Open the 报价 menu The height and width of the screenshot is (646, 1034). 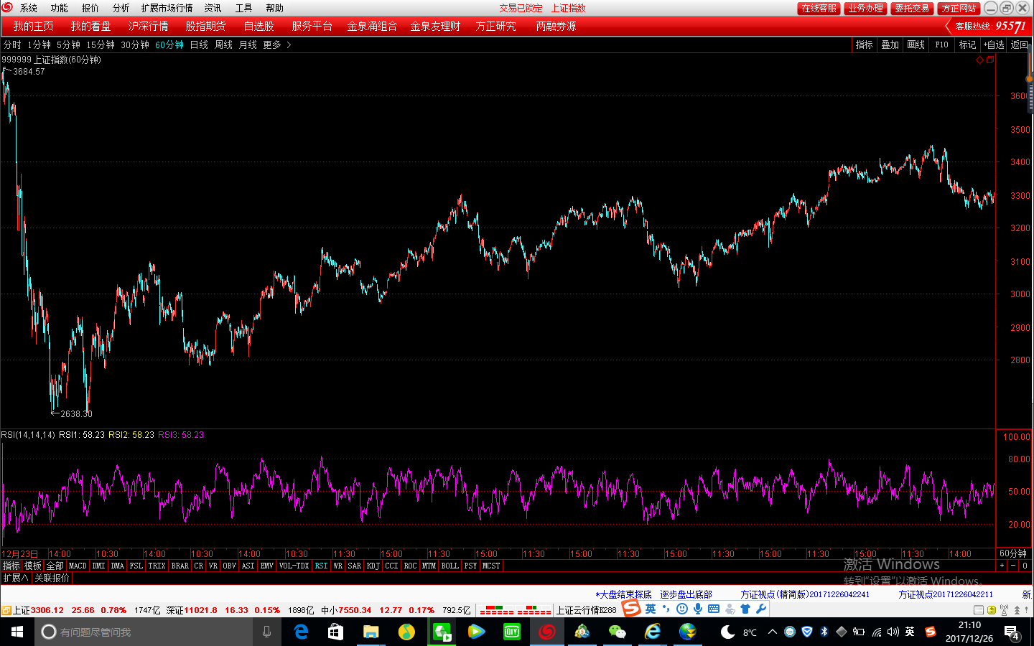tap(90, 8)
